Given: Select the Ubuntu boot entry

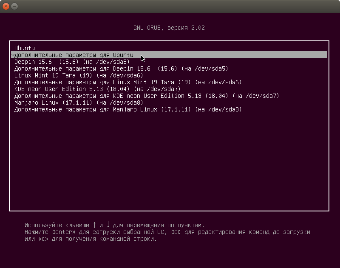Looking at the screenshot, I should point(169,48).
